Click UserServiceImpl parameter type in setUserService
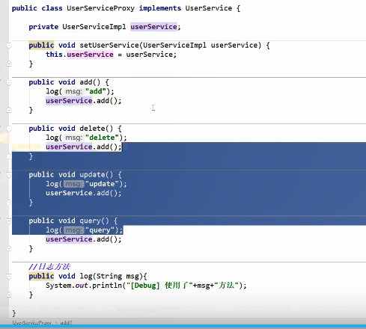The height and width of the screenshot is (329, 366). [x=175, y=46]
